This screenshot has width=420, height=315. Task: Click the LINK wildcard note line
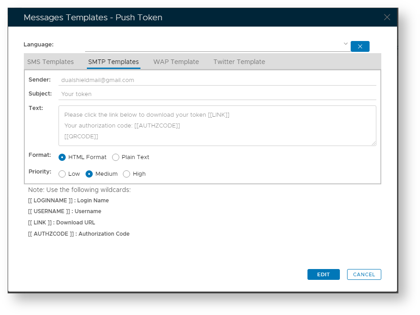[x=62, y=223]
